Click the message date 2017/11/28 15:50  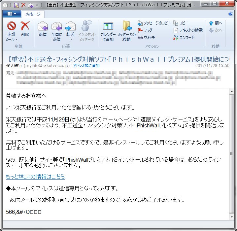(x=212, y=66)
